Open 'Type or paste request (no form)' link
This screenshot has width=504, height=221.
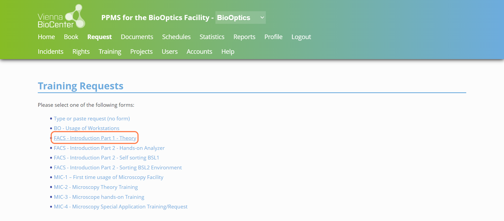(x=92, y=119)
